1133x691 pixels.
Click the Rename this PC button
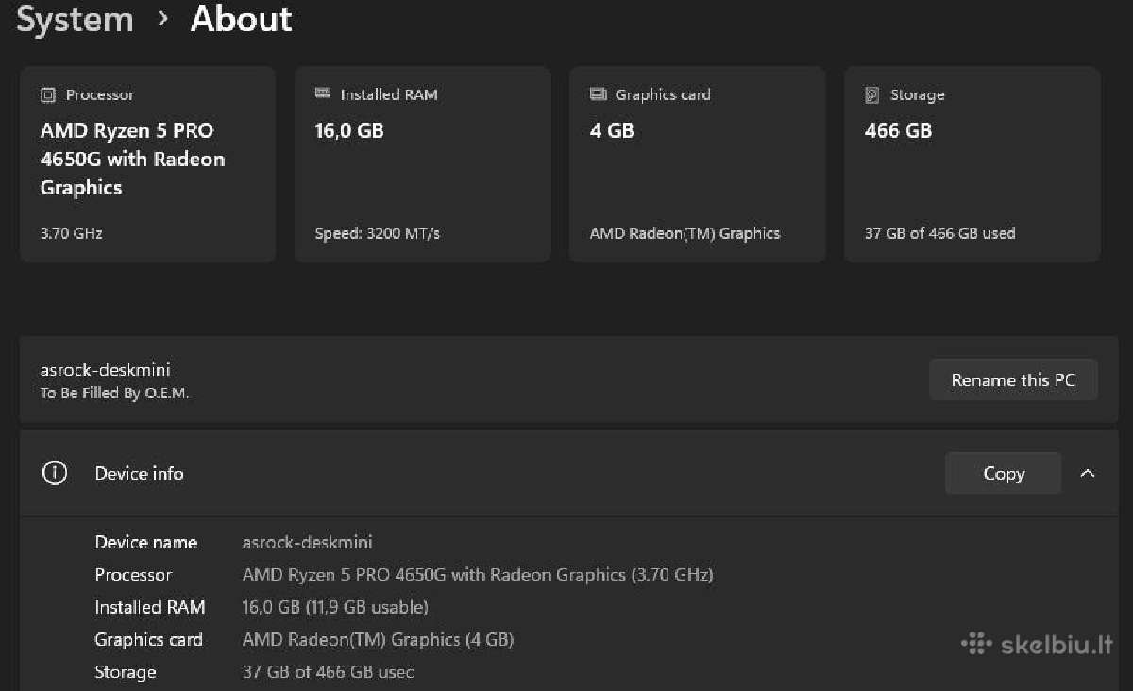point(1013,380)
